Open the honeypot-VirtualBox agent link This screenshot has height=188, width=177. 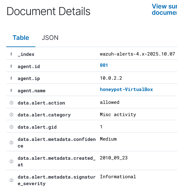coord(126,89)
